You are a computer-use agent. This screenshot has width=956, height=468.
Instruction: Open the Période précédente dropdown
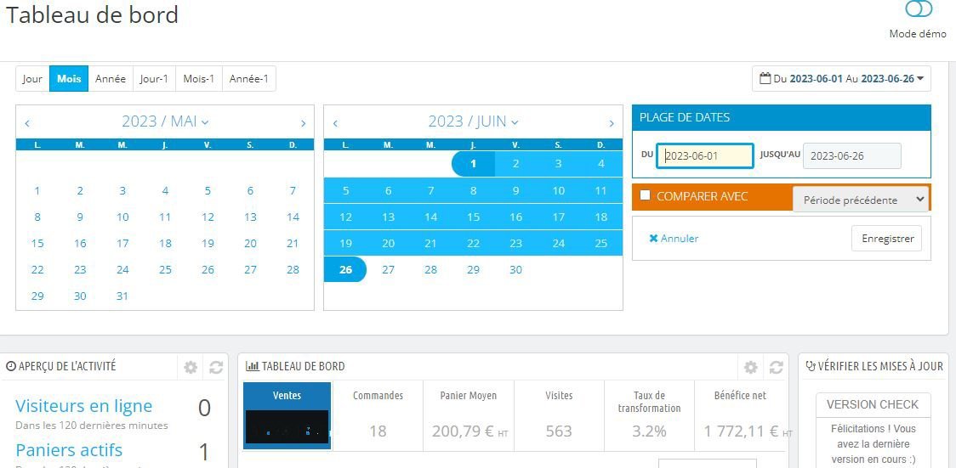860,200
